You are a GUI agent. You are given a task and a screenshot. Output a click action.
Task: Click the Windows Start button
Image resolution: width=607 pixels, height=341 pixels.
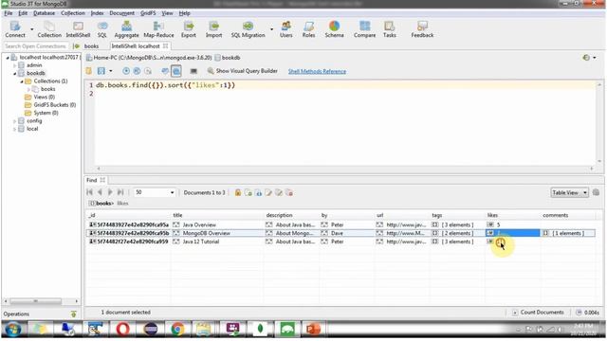coord(12,330)
